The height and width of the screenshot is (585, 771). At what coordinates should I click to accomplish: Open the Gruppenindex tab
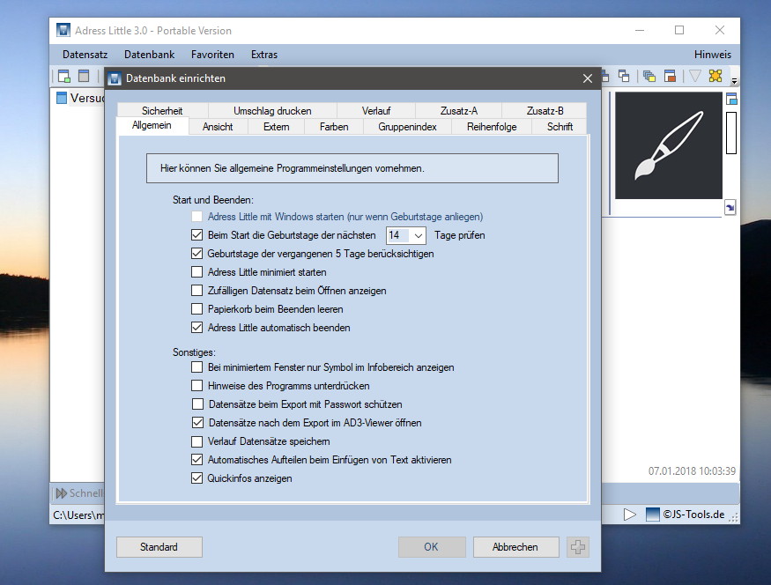click(x=408, y=127)
